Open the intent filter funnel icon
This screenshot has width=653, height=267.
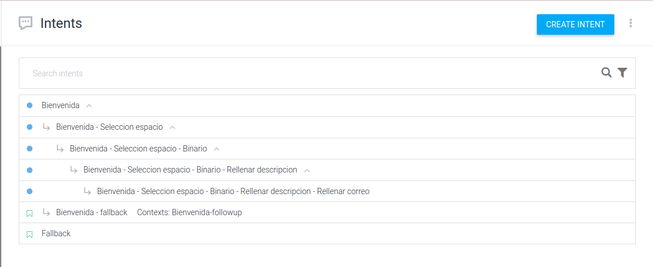(622, 72)
